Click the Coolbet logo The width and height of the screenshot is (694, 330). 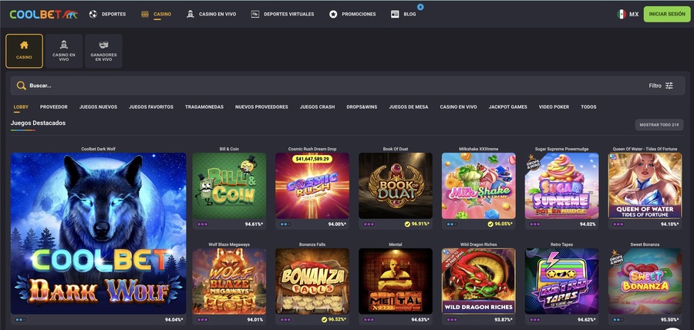pos(43,14)
